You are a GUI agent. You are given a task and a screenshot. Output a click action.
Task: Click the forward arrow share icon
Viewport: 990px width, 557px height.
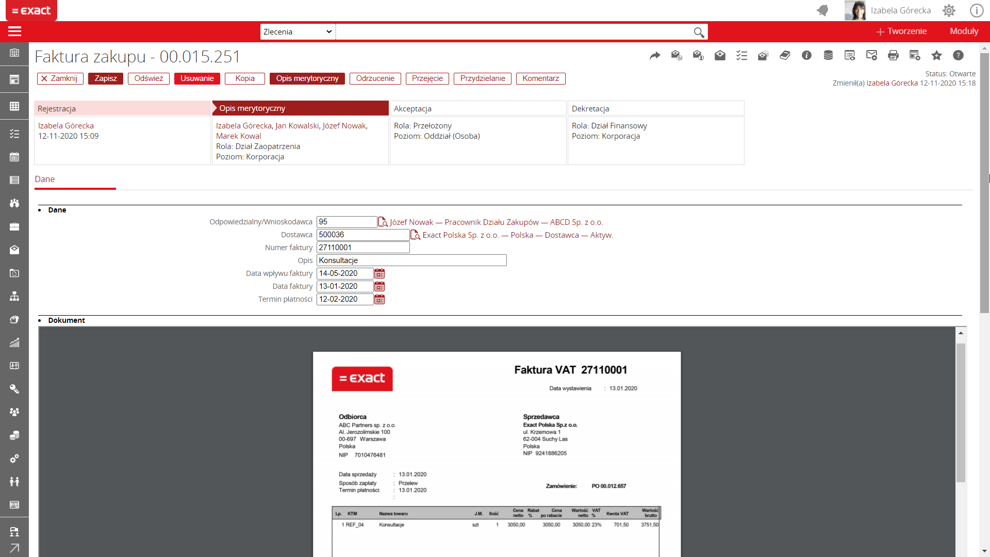click(655, 56)
